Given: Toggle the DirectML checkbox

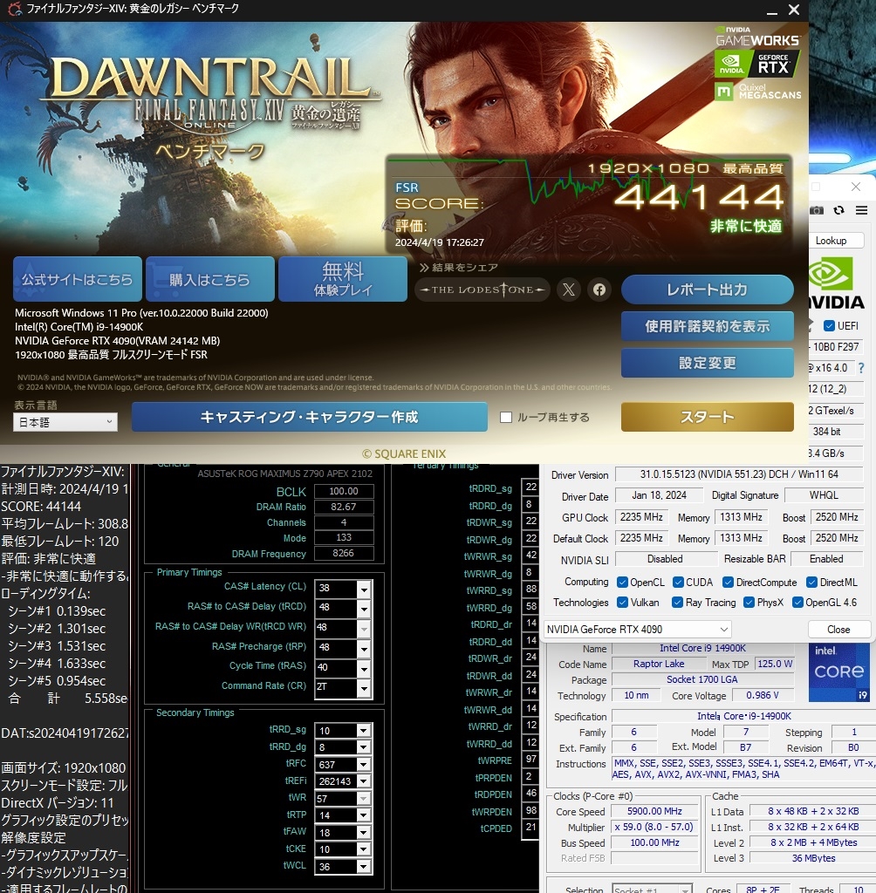Looking at the screenshot, I should point(811,582).
